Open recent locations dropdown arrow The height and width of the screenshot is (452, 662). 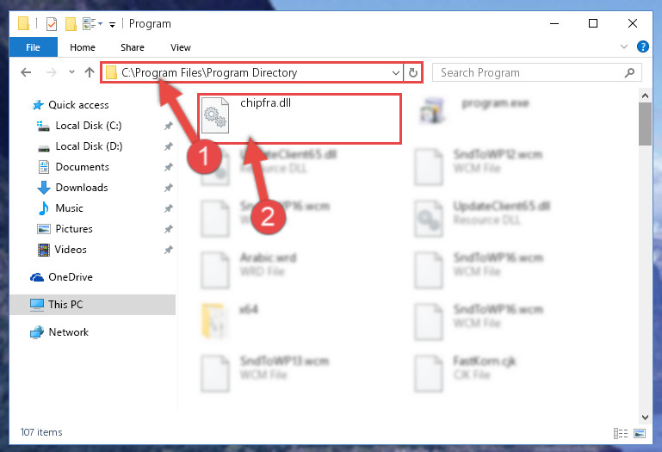tap(71, 71)
